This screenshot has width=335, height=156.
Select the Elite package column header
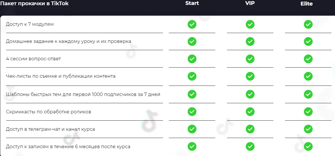coord(307,4)
